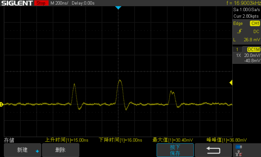Click the 删除 (Delete) button
261x157 pixels.
(61, 150)
